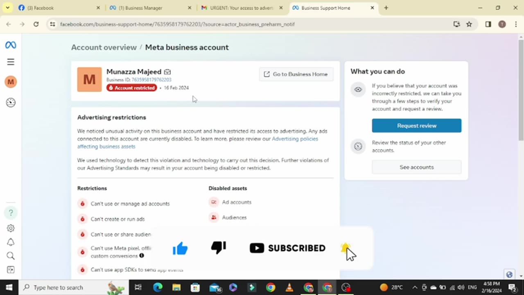Click Go to Business Home button

(x=296, y=74)
